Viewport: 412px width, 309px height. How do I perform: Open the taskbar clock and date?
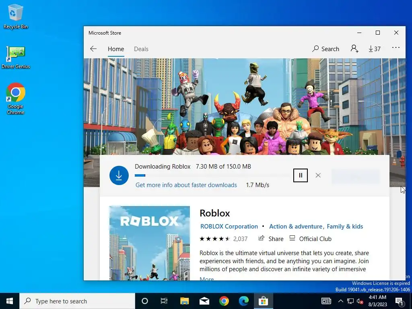coord(377,301)
